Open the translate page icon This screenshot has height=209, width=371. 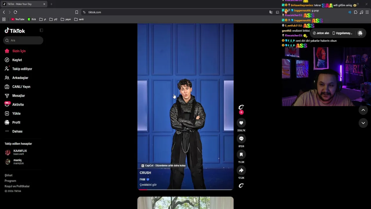271,12
